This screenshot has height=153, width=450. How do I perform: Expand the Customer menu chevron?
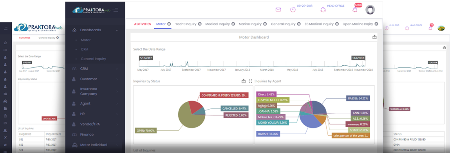[117, 79]
